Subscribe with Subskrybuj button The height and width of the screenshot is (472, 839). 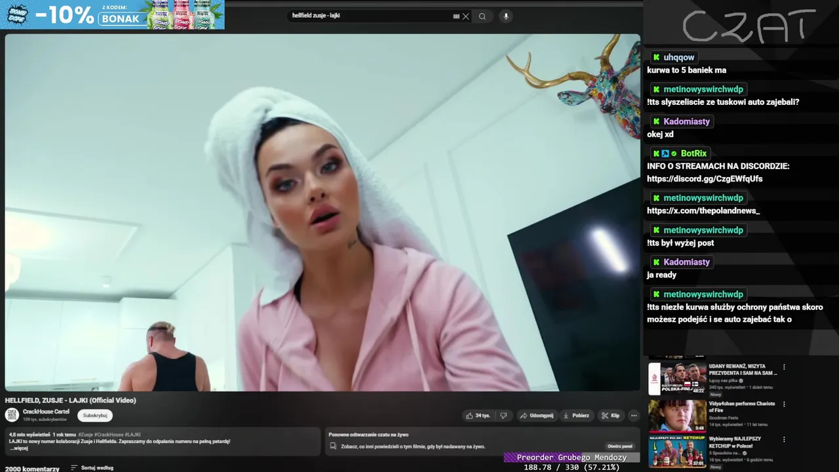point(95,416)
